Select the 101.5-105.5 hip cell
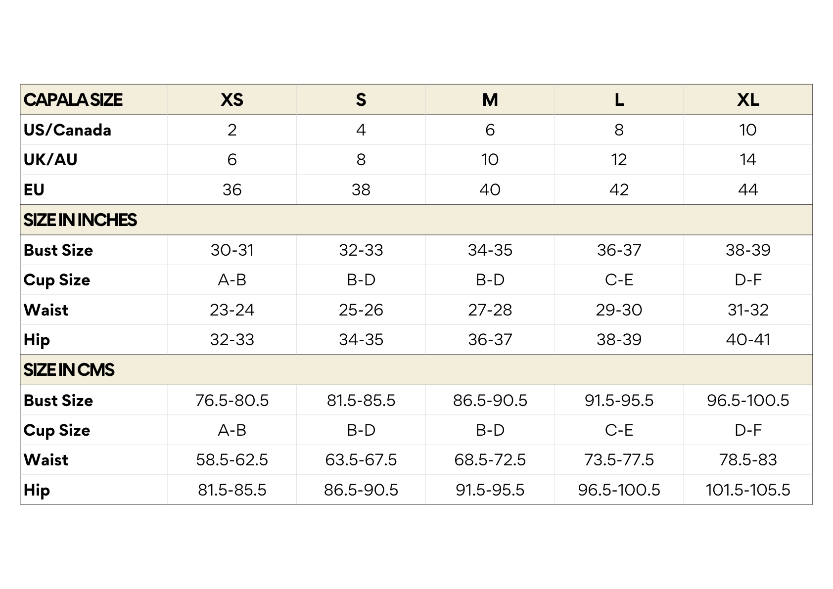 pyautogui.click(x=747, y=490)
